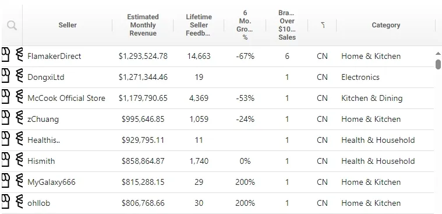Open storefront icon for Healthis.. row

tap(6, 139)
